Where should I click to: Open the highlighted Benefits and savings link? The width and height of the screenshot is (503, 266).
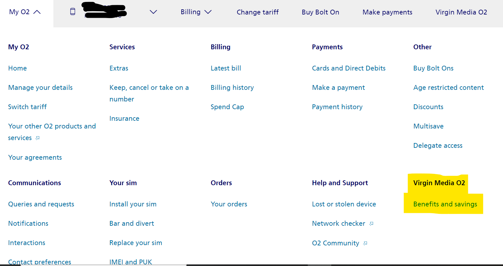tap(445, 204)
